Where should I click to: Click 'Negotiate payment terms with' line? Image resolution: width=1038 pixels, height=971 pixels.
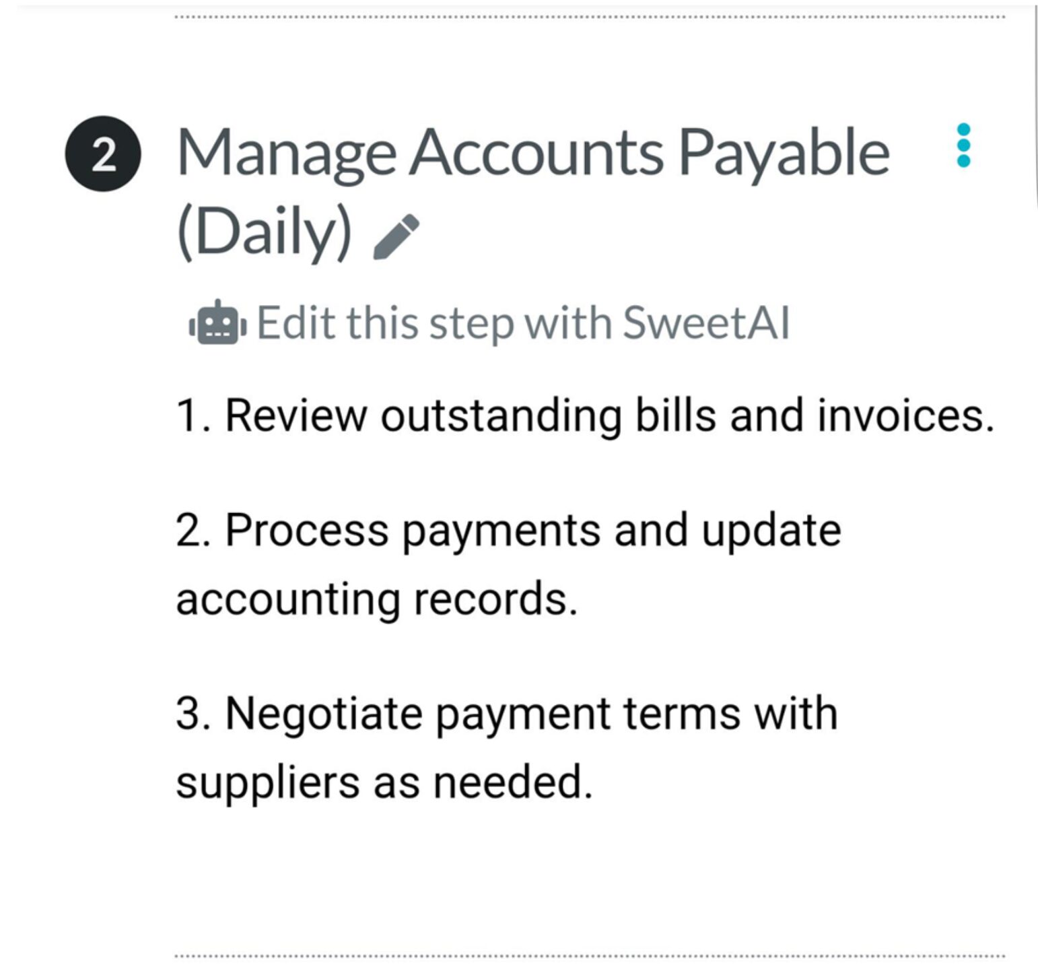tap(507, 714)
